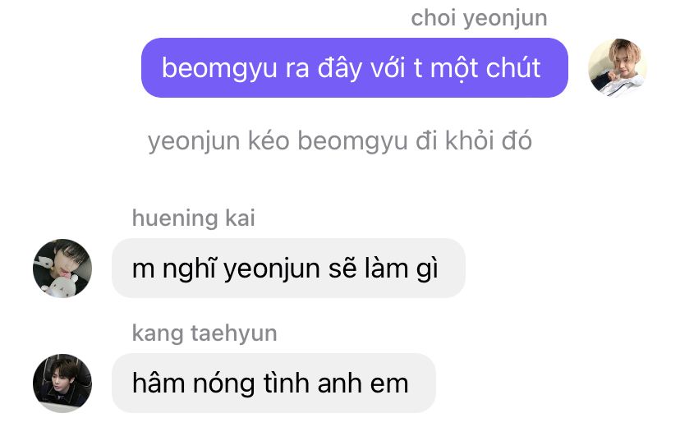Click "kai" in the huening kai label
This screenshot has height=427, width=680.
[x=240, y=218]
